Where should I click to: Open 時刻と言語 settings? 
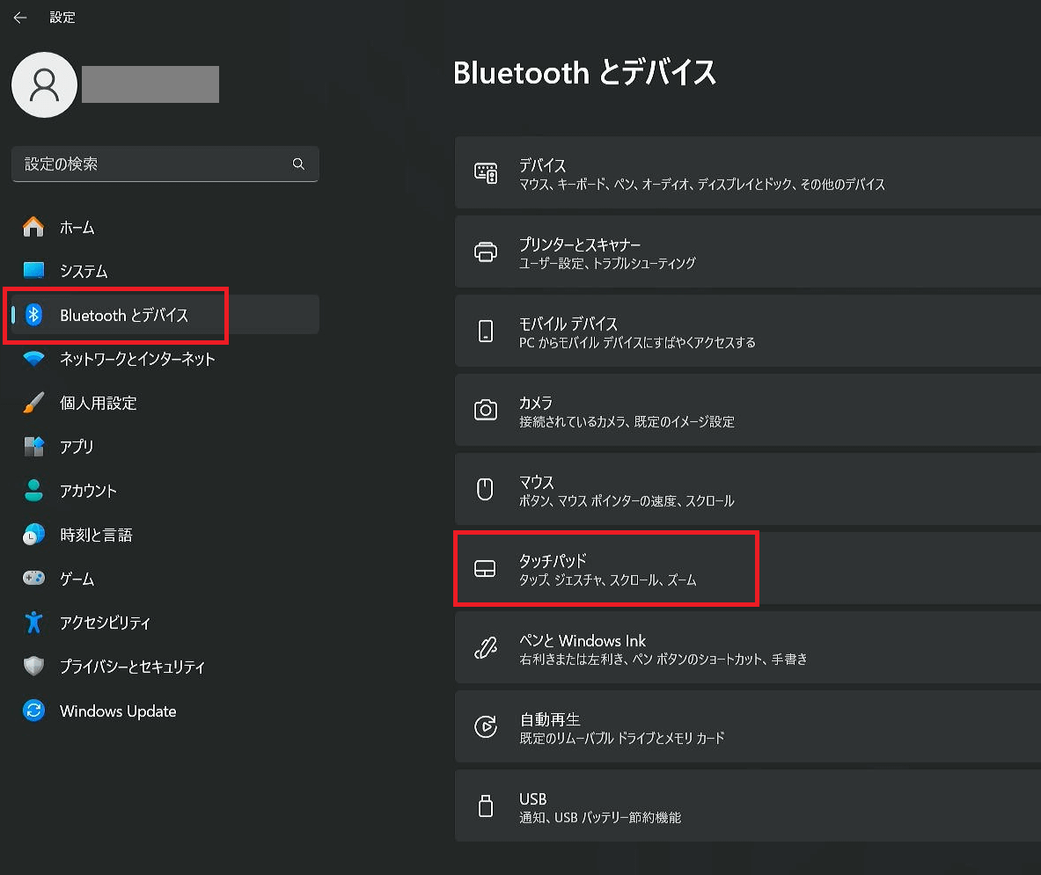pyautogui.click(x=96, y=535)
